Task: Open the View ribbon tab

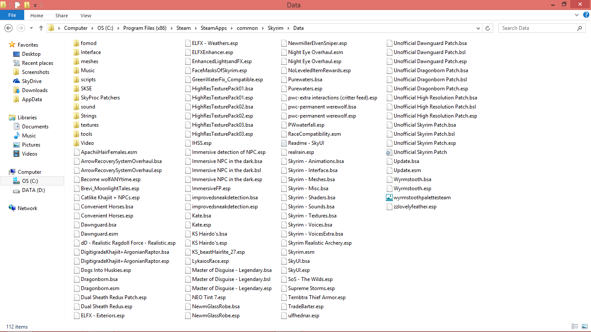Action: coord(86,16)
